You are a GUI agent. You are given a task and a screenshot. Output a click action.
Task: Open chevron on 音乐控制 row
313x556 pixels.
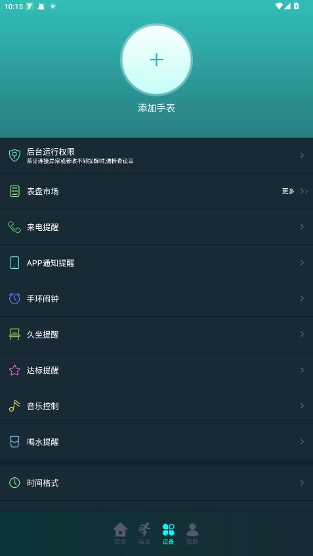[302, 406]
